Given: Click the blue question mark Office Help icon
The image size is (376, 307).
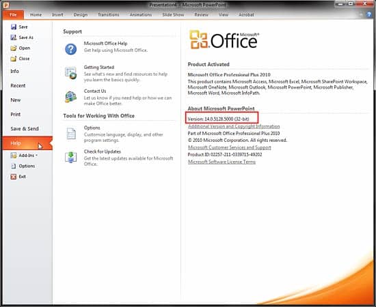Looking at the screenshot, I should click(x=70, y=49).
